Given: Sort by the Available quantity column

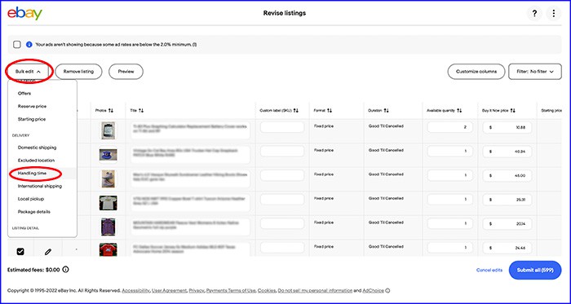Looking at the screenshot, I should click(x=459, y=110).
